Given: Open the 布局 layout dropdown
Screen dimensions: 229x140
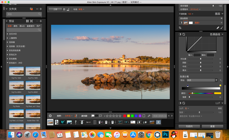Looking at the screenshot, I should point(81,9).
